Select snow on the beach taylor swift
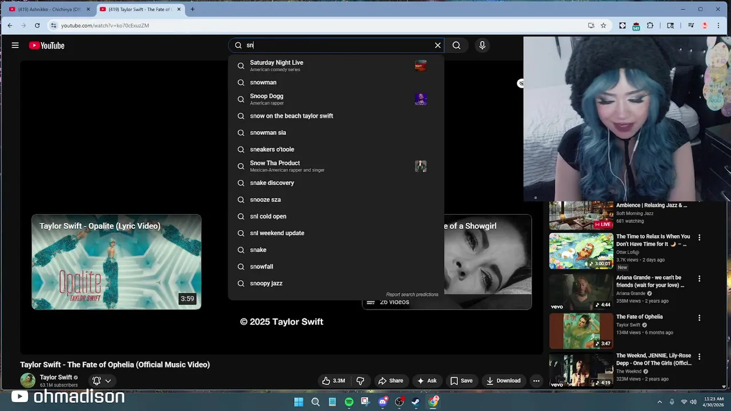The height and width of the screenshot is (411, 731). [x=336, y=116]
